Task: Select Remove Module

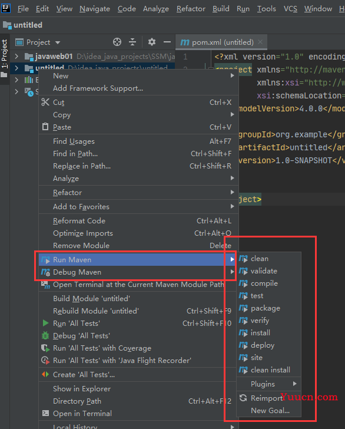Action: [139, 245]
